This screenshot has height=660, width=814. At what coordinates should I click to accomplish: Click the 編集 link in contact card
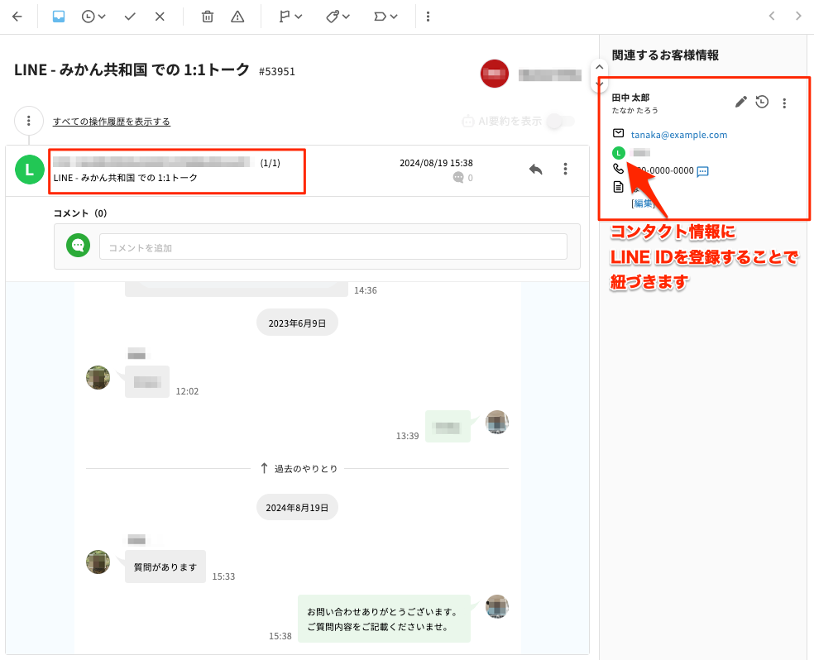tap(643, 203)
